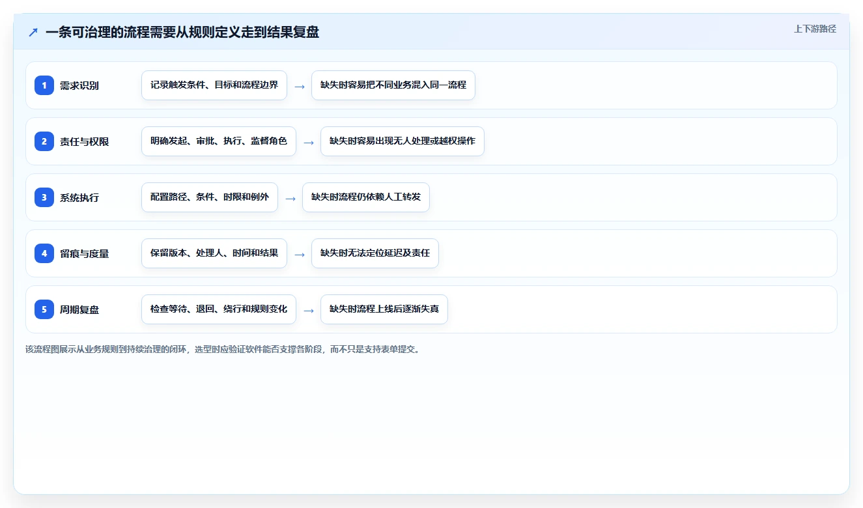Click the diagonal arrow icon beside the title
The width and height of the screenshot is (863, 508).
pos(33,32)
